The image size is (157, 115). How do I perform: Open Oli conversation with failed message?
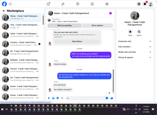tap(21, 53)
